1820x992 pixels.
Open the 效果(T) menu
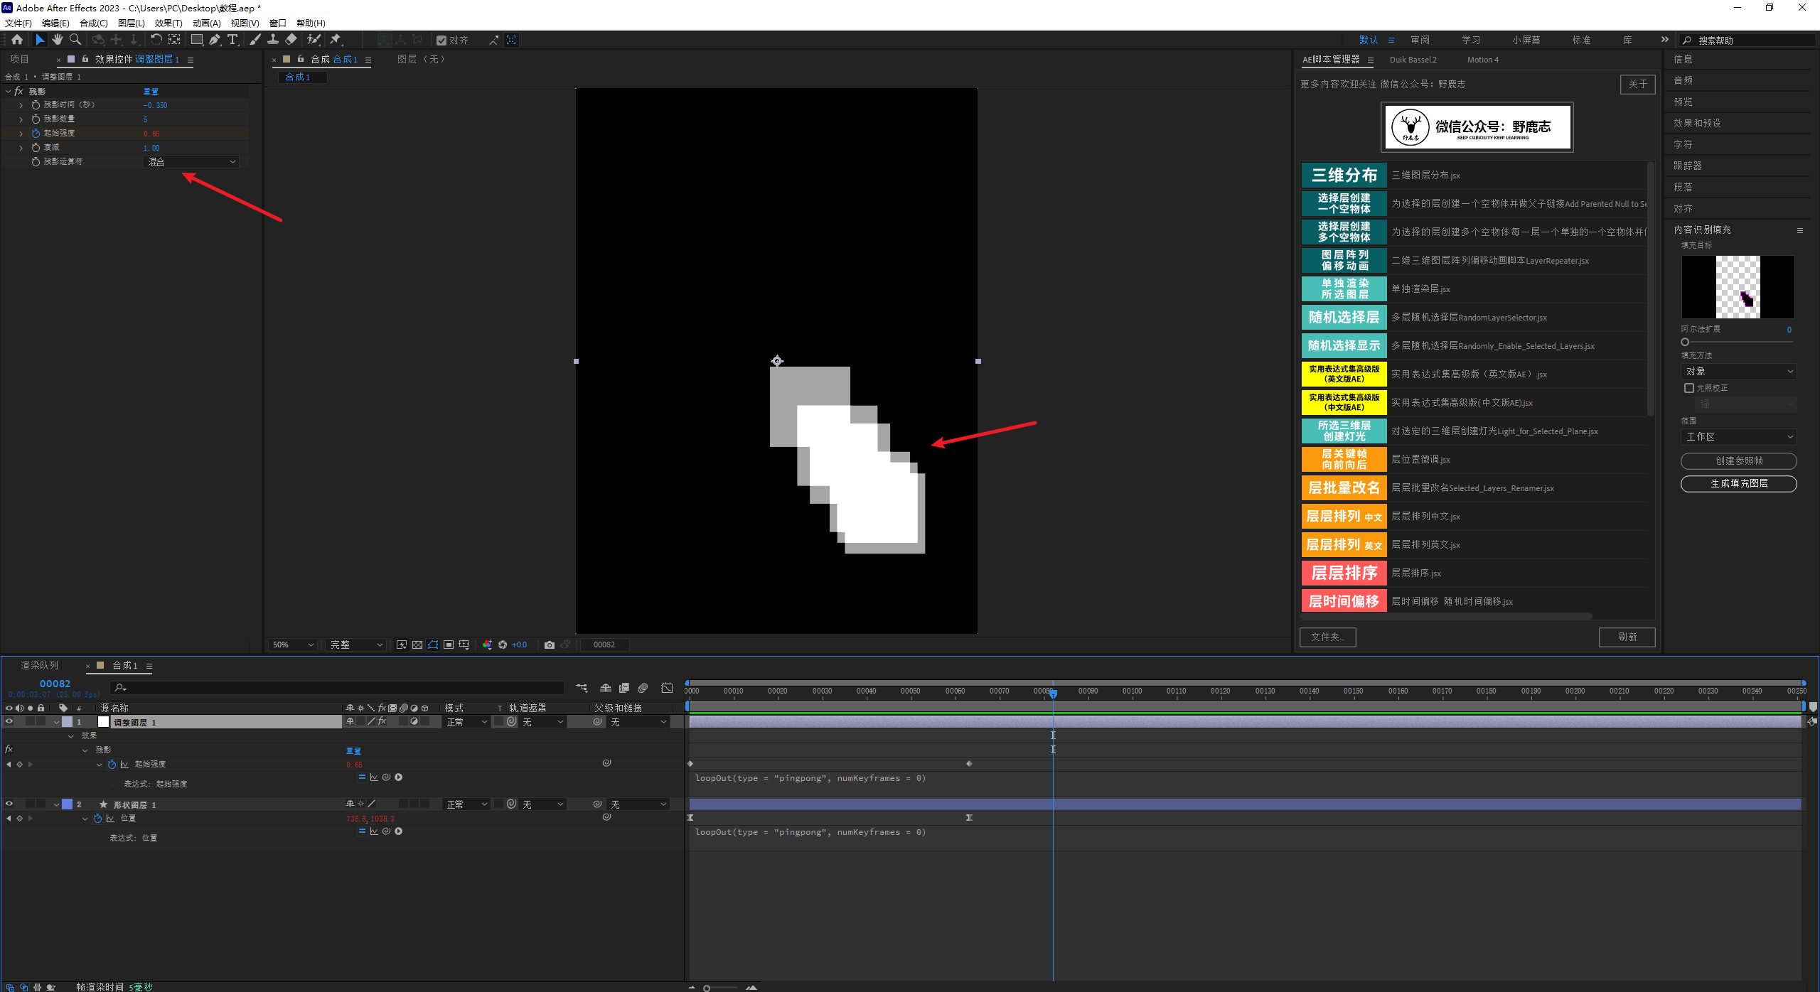(x=168, y=23)
